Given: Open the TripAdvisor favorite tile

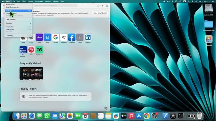Looking at the screenshot, I should click(x=39, y=50).
